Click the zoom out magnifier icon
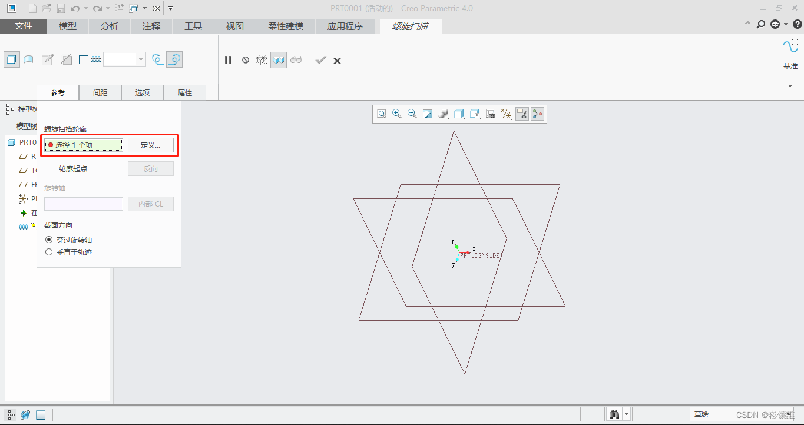Viewport: 804px width, 425px height. tap(412, 114)
